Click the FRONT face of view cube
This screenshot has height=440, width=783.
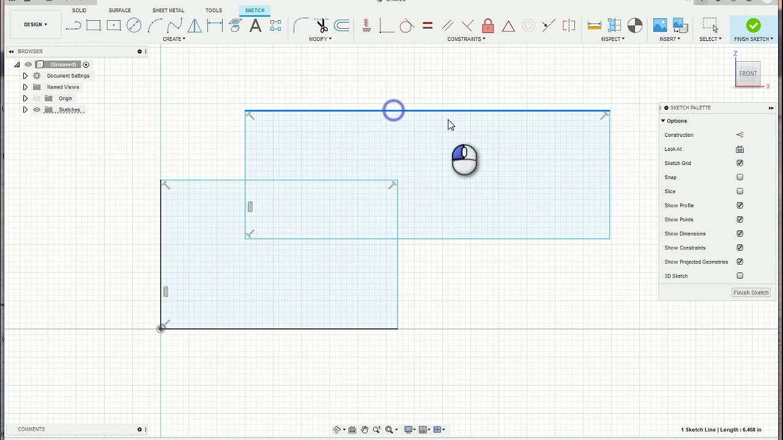748,74
